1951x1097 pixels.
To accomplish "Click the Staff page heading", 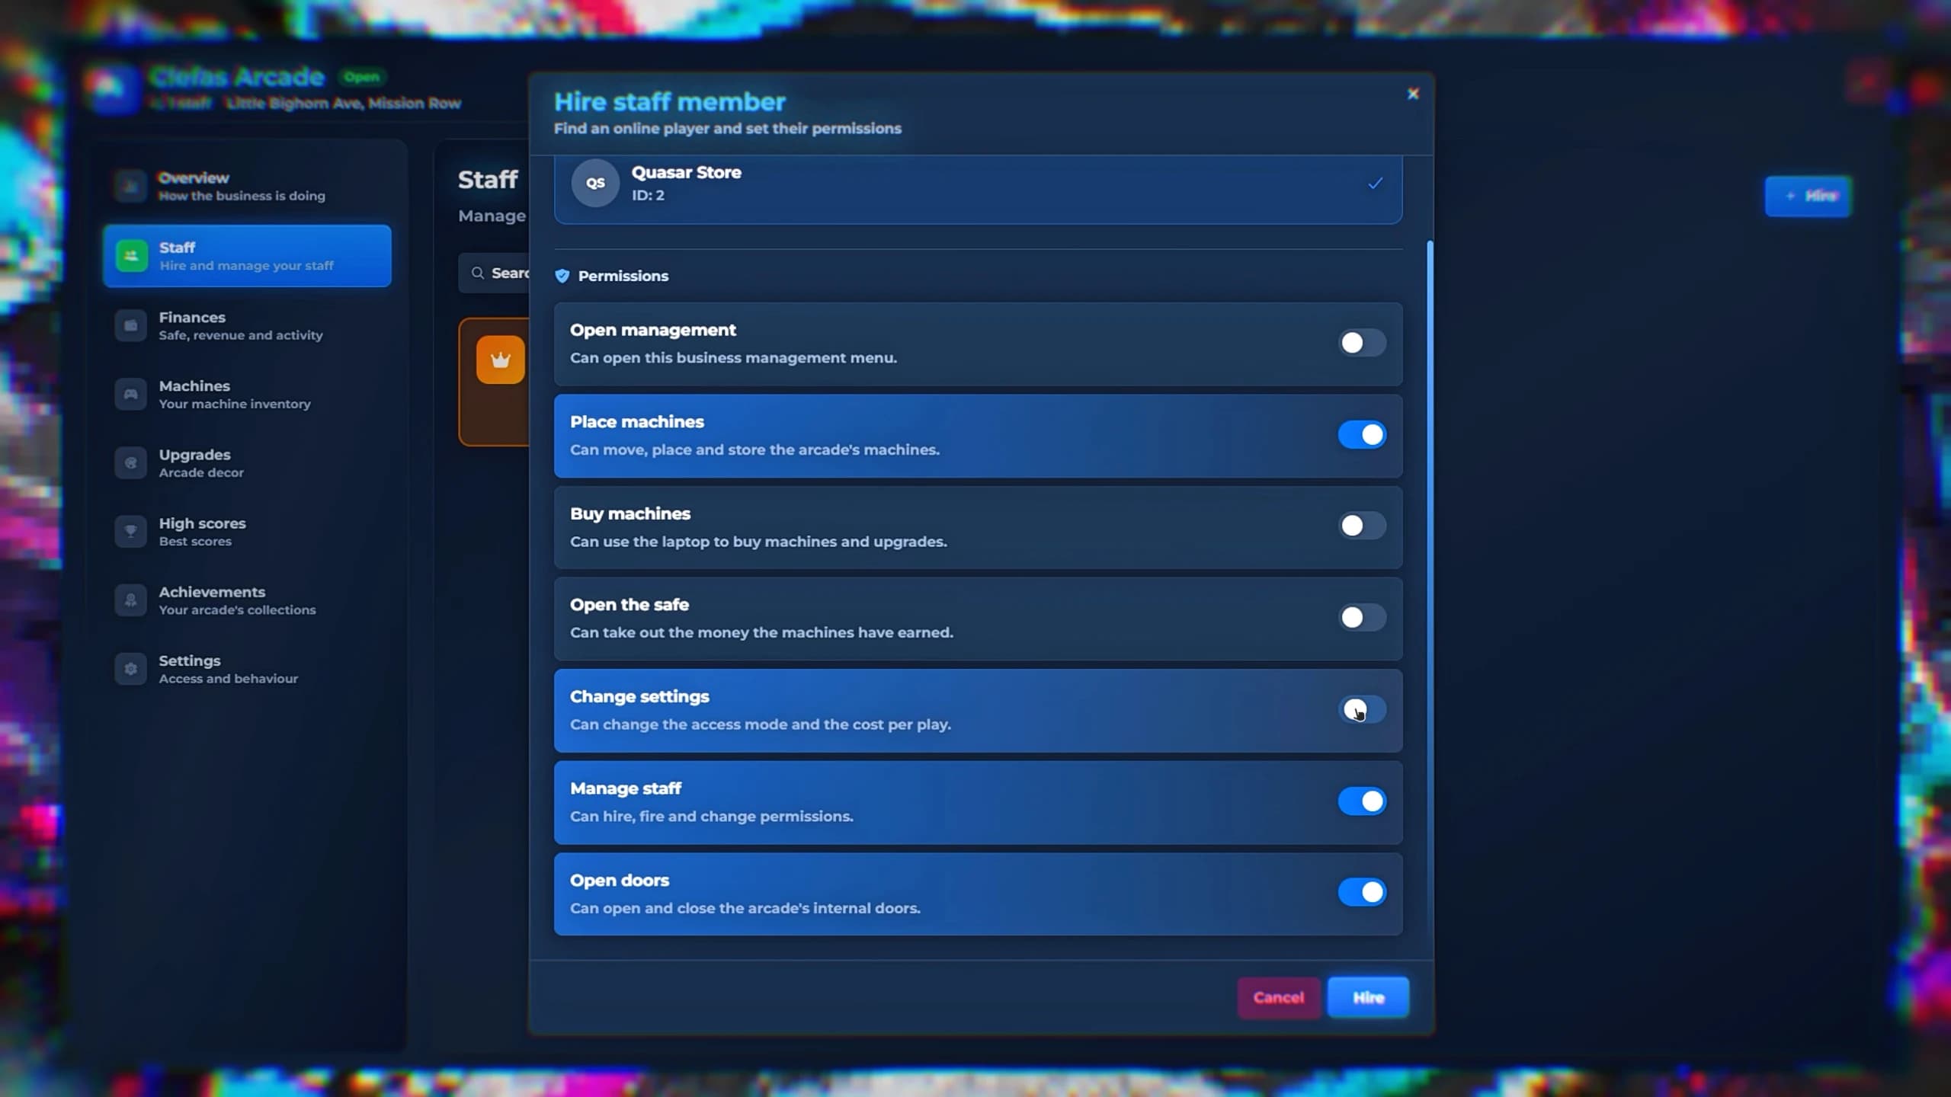I will [488, 180].
